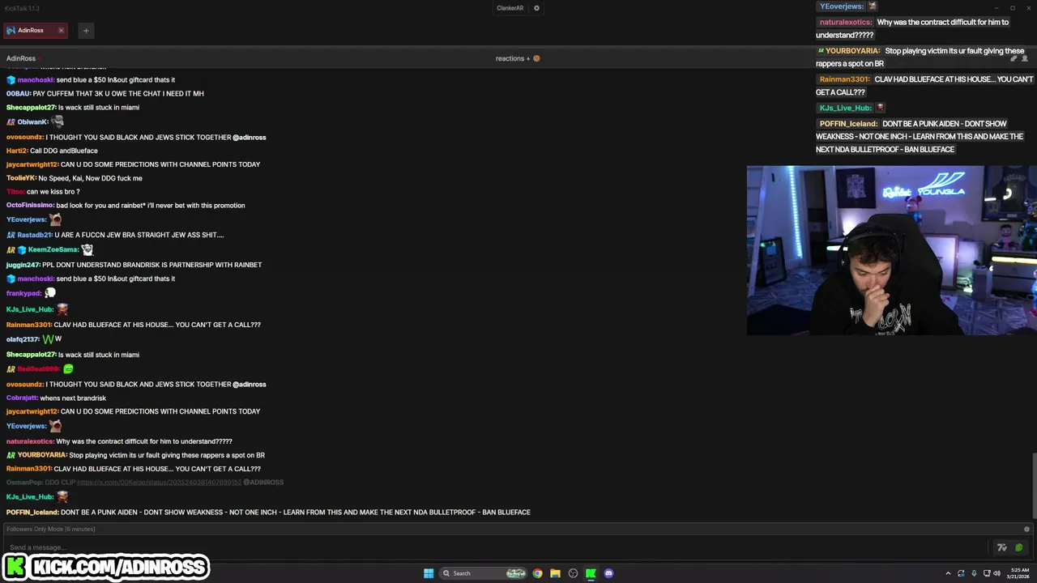The width and height of the screenshot is (1037, 583).
Task: Close the AdinRoss tab
Action: (61, 31)
